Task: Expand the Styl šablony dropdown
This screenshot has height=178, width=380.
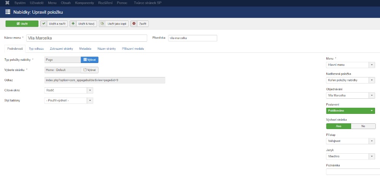Action: coord(69,101)
